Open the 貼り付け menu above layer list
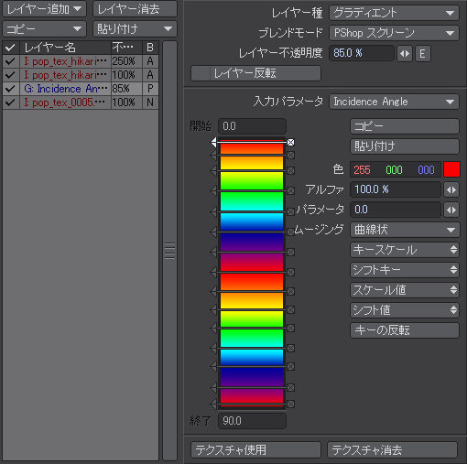 [x=135, y=29]
